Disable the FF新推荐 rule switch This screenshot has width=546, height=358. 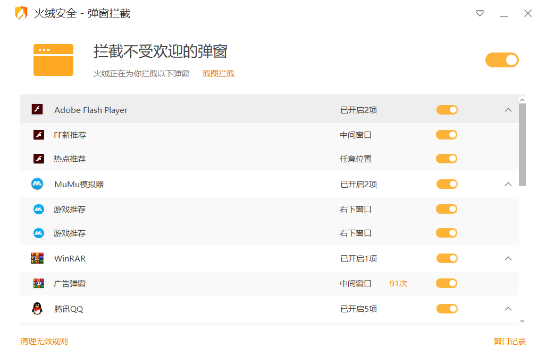click(447, 135)
